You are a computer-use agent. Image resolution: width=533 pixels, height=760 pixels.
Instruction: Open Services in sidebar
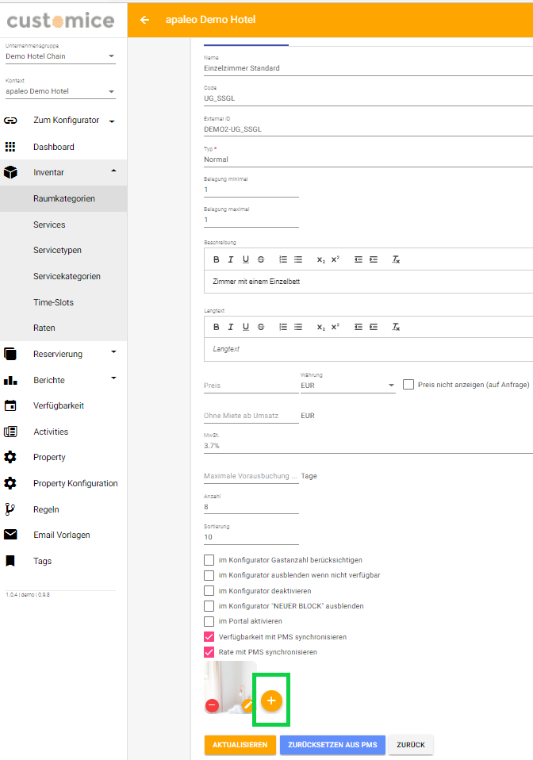[63, 225]
